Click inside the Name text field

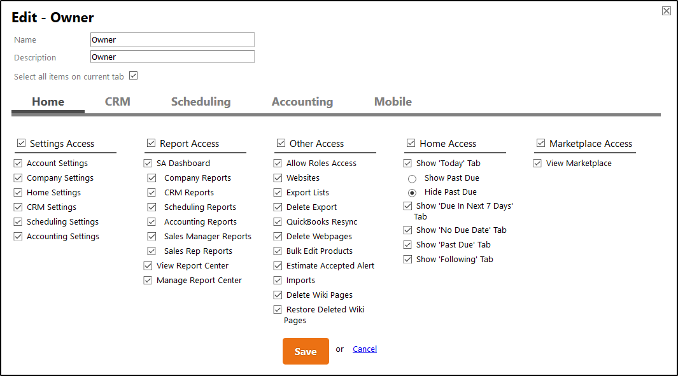172,39
